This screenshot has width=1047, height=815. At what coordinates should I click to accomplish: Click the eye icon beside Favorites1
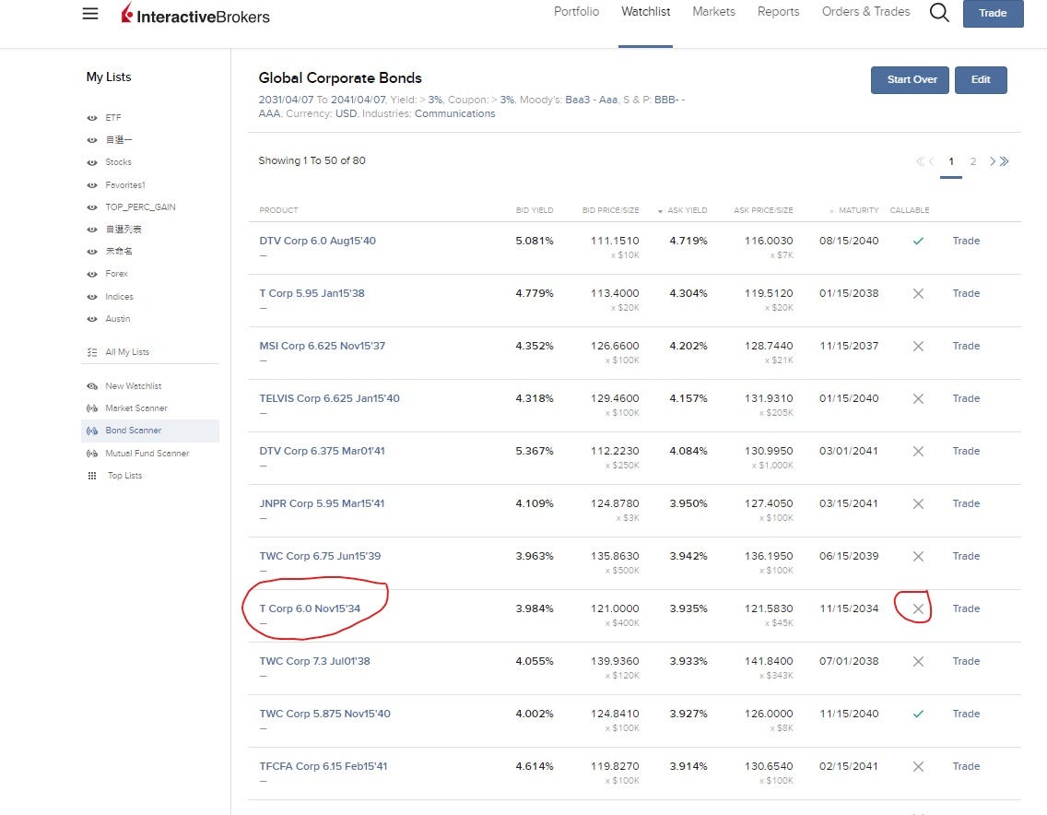tap(92, 185)
